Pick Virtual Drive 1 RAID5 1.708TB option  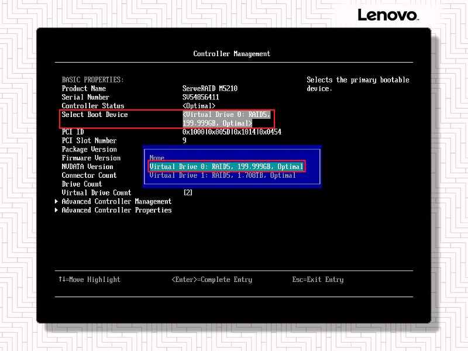[x=222, y=175]
